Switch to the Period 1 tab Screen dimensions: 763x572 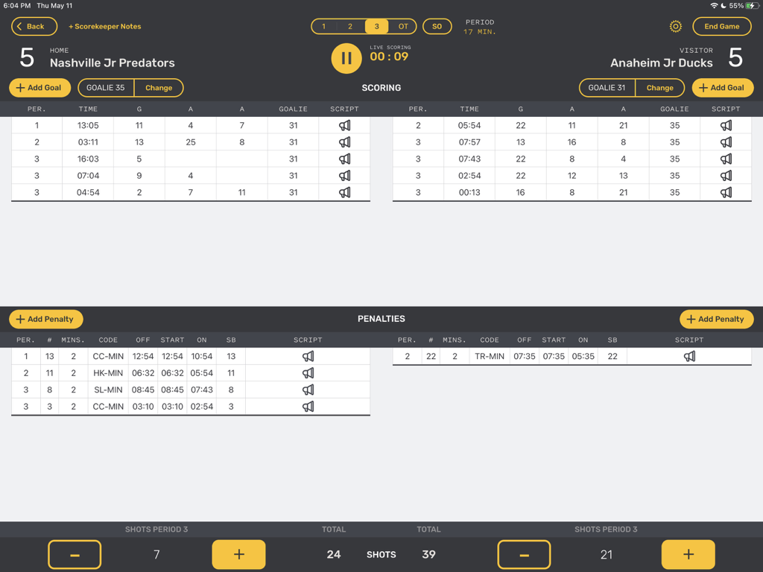[323, 26]
